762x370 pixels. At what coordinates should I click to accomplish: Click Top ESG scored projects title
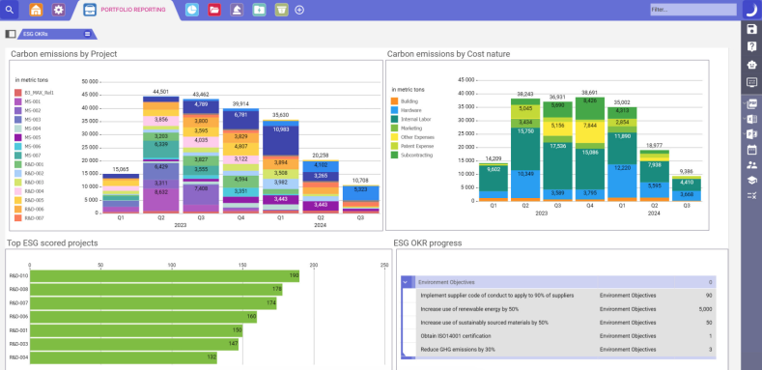pyautogui.click(x=52, y=242)
